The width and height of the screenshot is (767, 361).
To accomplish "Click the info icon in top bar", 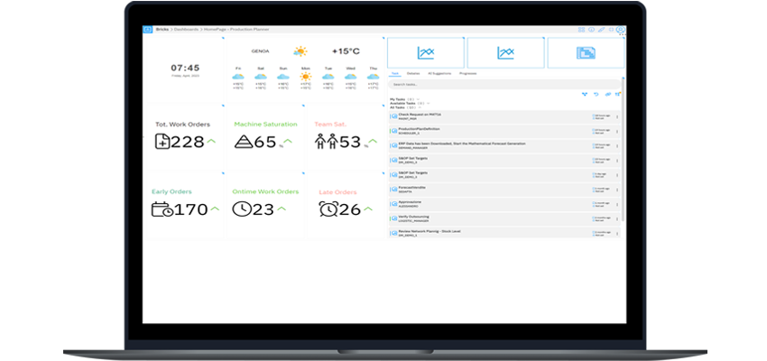I will point(592,30).
